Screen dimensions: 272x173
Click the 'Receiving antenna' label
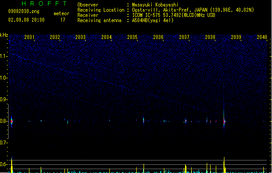(x=99, y=20)
